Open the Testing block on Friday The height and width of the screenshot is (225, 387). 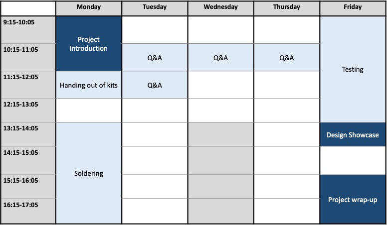point(353,70)
